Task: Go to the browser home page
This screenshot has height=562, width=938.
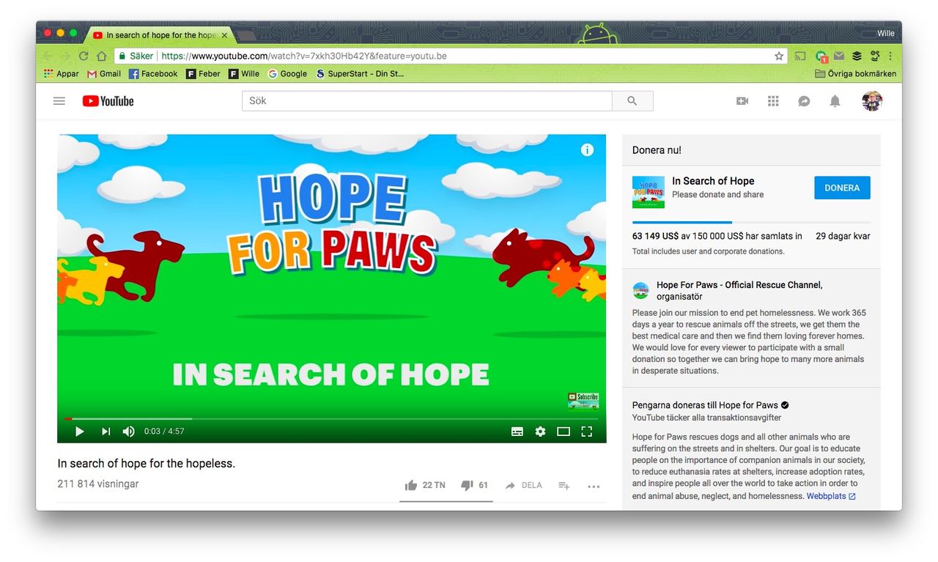Action: click(102, 56)
